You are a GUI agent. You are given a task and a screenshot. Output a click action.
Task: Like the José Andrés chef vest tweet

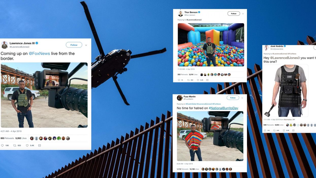[x=284, y=130]
